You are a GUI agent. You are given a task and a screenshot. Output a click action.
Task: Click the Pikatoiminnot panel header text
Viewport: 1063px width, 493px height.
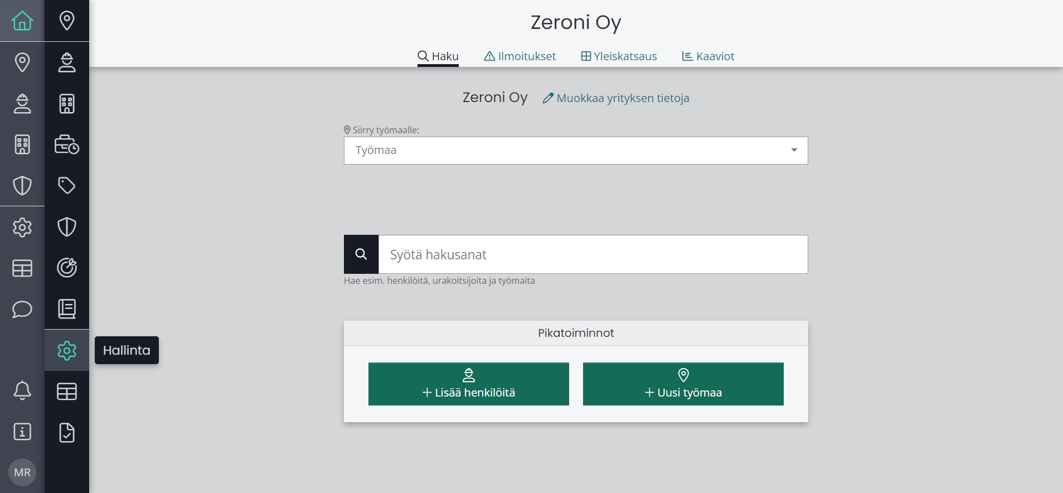(576, 333)
